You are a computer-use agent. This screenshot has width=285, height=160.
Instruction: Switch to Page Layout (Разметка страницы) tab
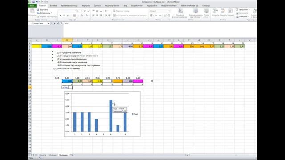point(69,6)
